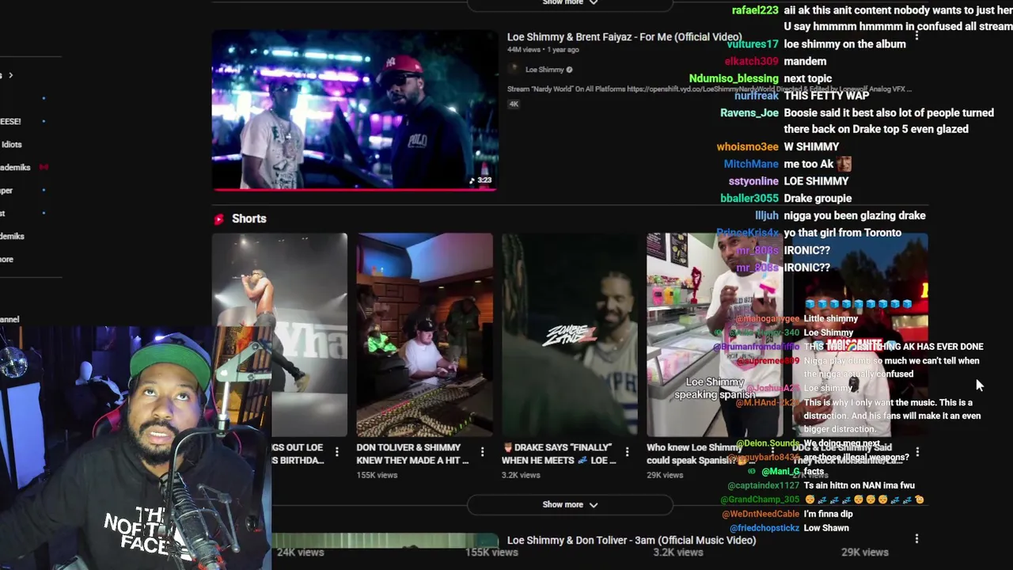Click verified badge next to Loe Shimmy
The height and width of the screenshot is (570, 1013).
pyautogui.click(x=569, y=70)
